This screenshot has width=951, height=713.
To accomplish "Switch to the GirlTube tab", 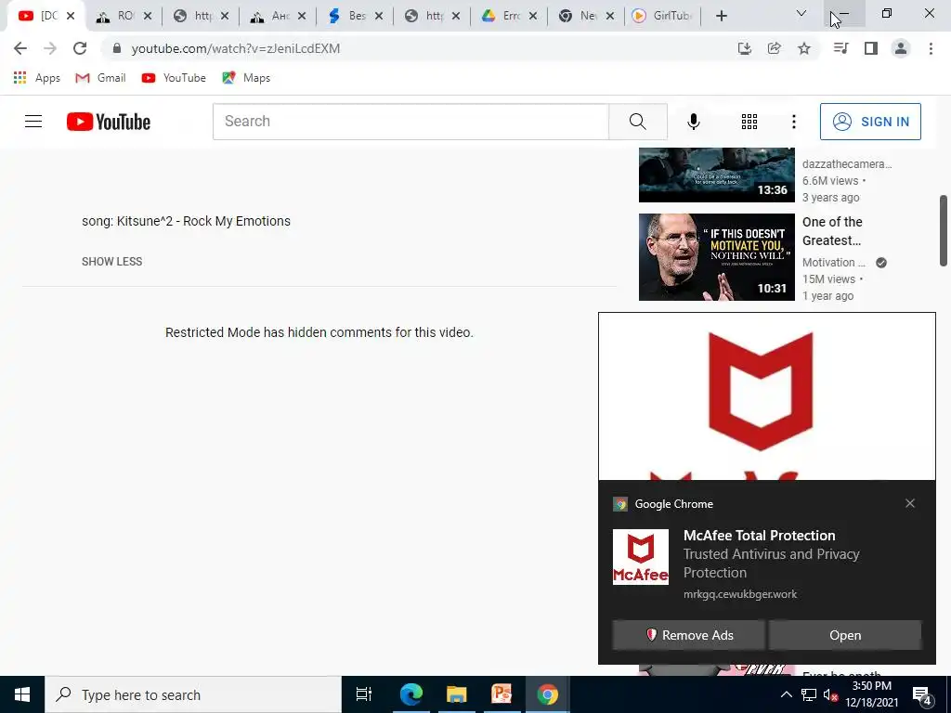I will click(663, 16).
